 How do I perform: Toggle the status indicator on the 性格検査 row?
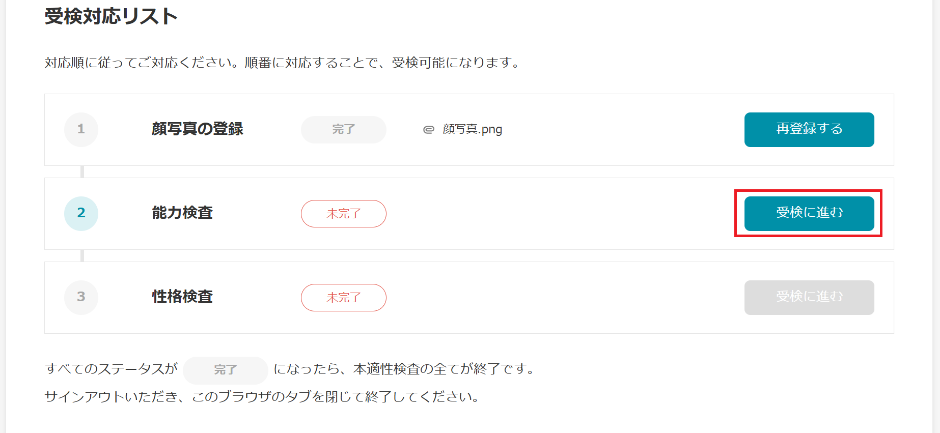coord(343,298)
